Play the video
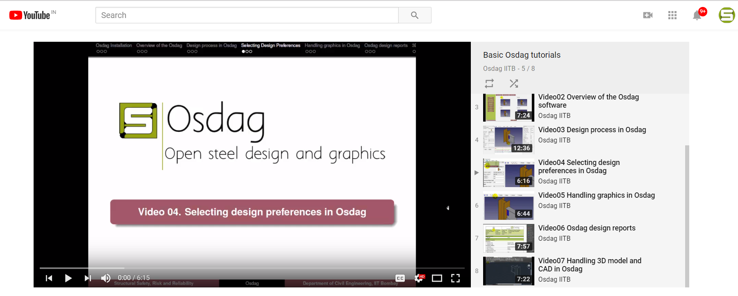Screen dimensions: 738x296 pyautogui.click(x=68, y=278)
